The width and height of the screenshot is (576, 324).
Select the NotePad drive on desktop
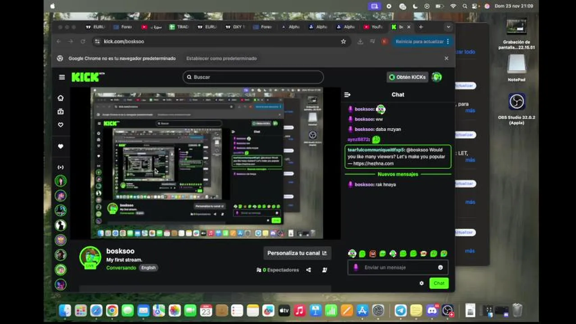pyautogui.click(x=517, y=69)
